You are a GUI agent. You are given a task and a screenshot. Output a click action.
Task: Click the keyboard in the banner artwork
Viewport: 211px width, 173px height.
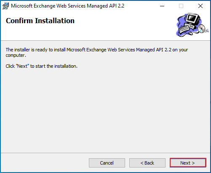[x=184, y=29]
